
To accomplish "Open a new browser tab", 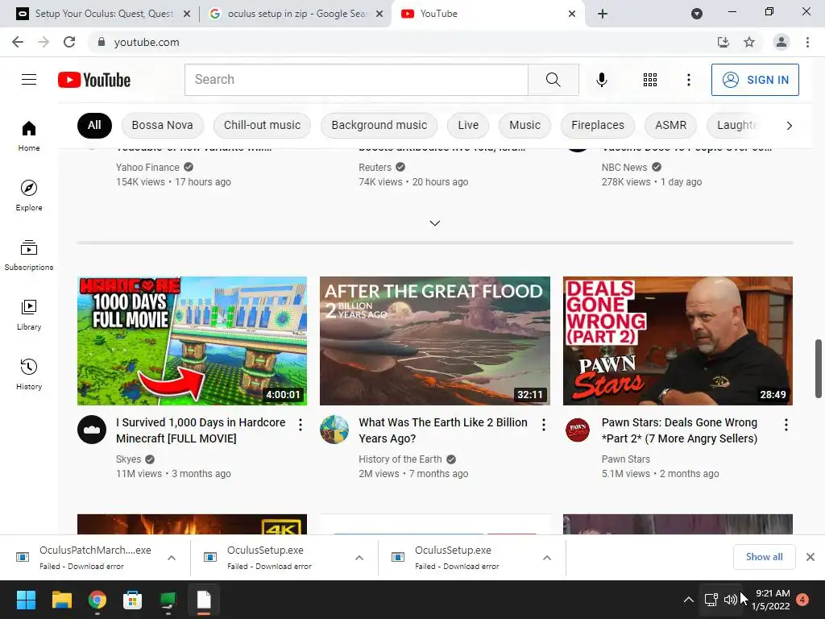I will click(603, 14).
